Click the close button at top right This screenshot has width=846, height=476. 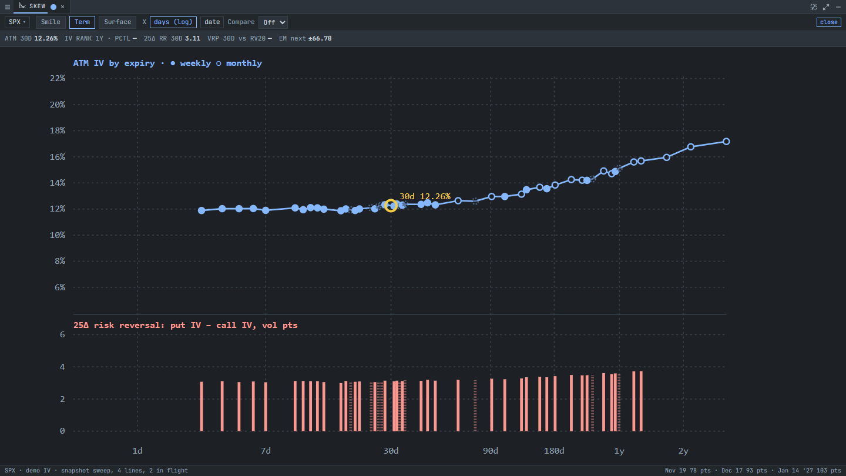829,22
